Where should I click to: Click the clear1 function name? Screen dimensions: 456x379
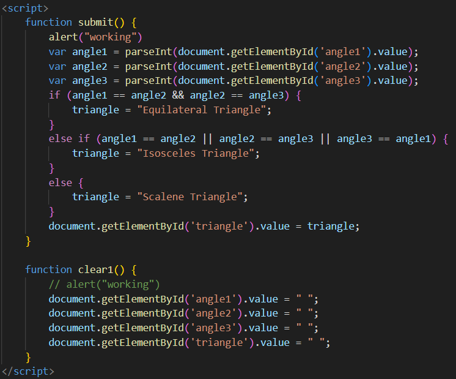[x=95, y=269]
